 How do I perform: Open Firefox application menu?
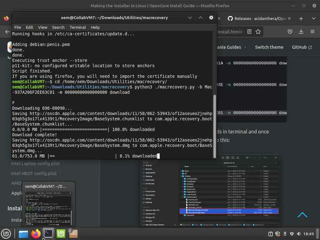click(312, 32)
